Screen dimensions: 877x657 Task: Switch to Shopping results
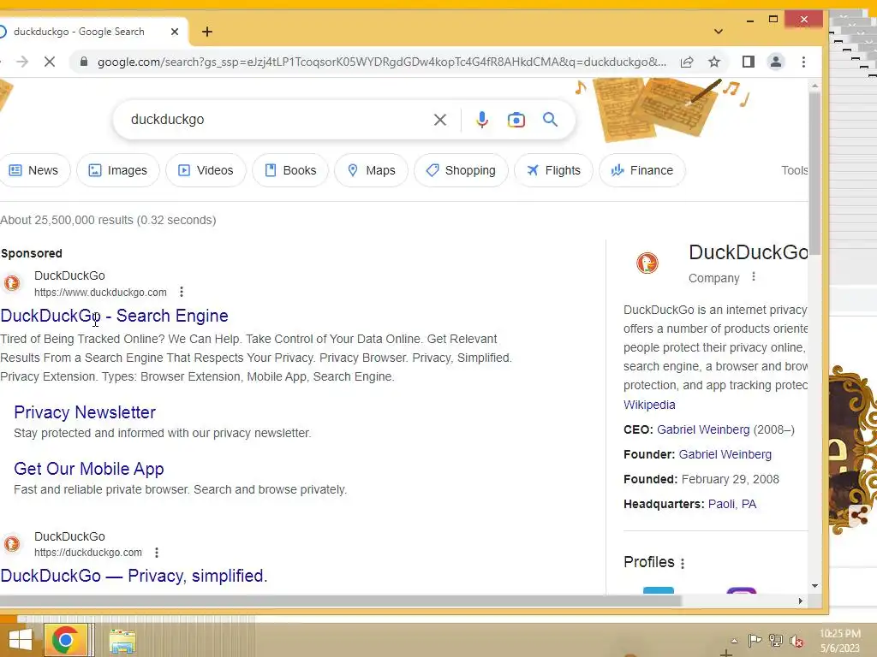click(x=461, y=170)
